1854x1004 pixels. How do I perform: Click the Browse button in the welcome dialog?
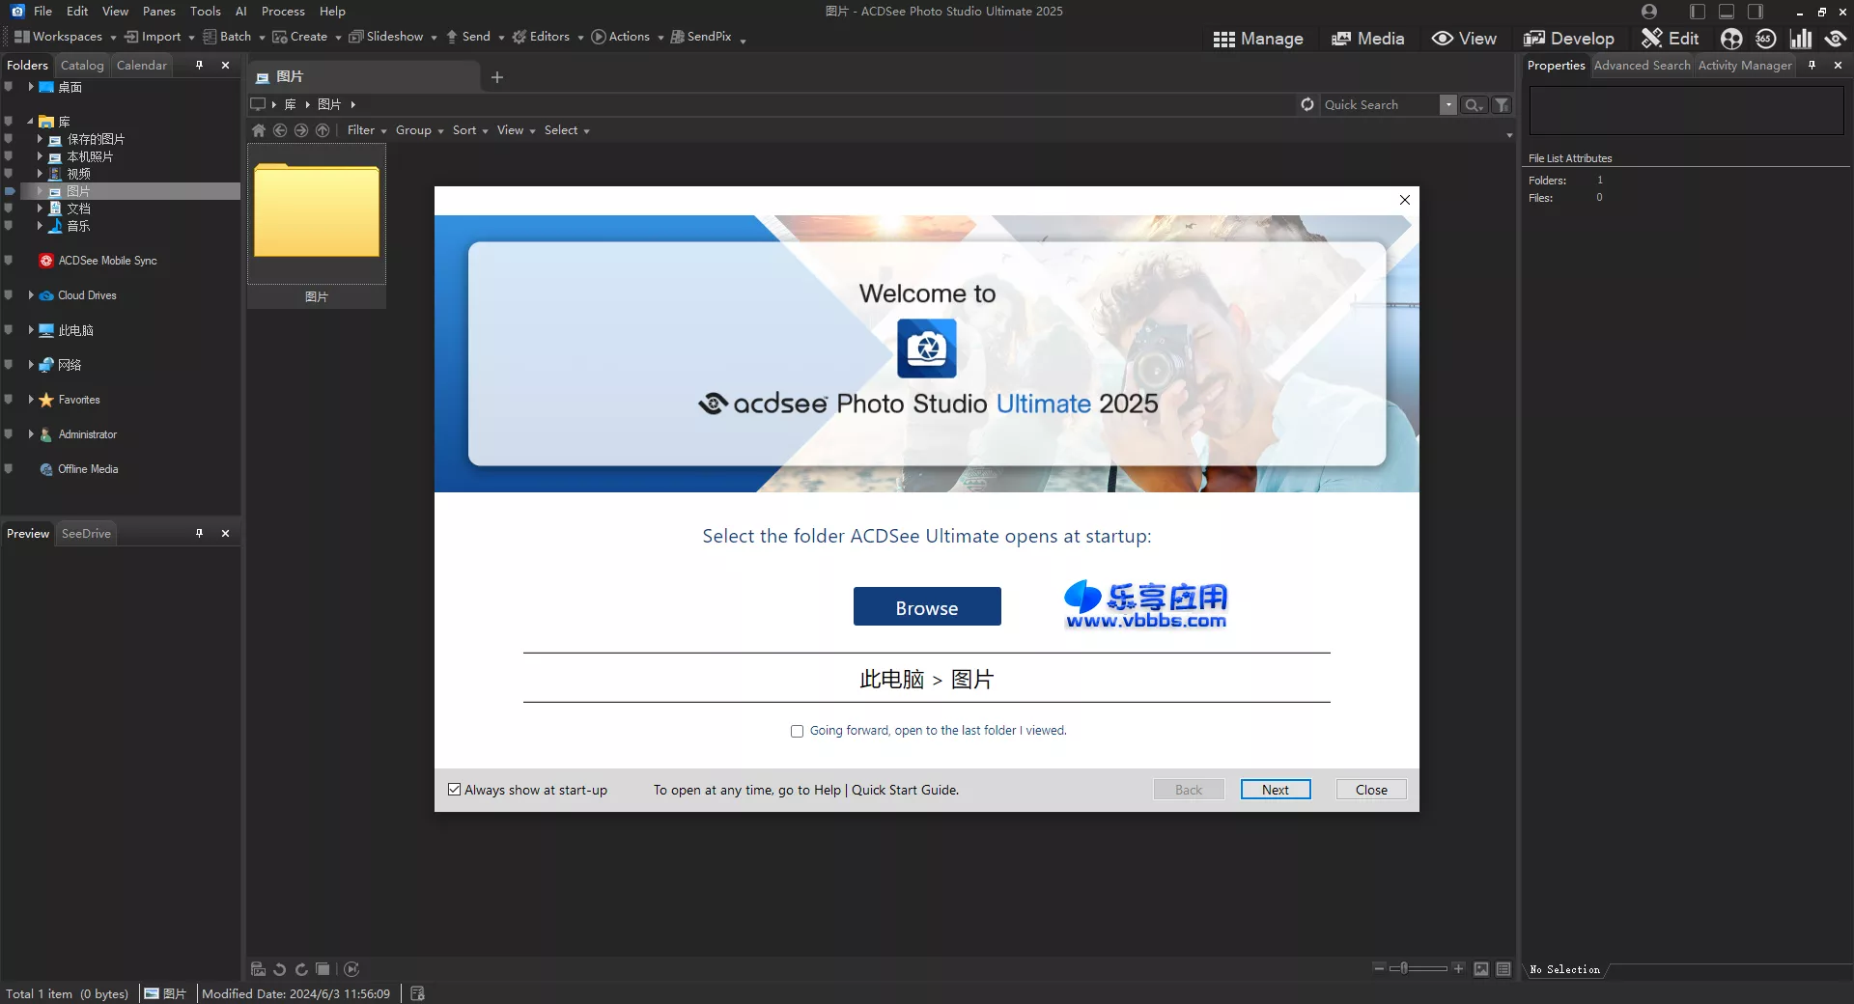pos(926,606)
